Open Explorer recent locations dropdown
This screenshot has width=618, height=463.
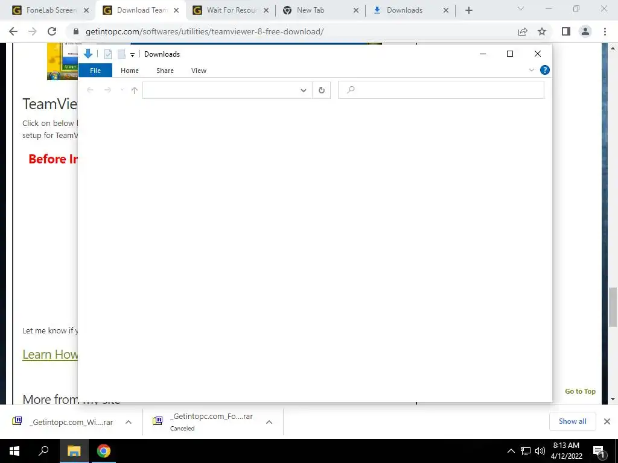(122, 90)
